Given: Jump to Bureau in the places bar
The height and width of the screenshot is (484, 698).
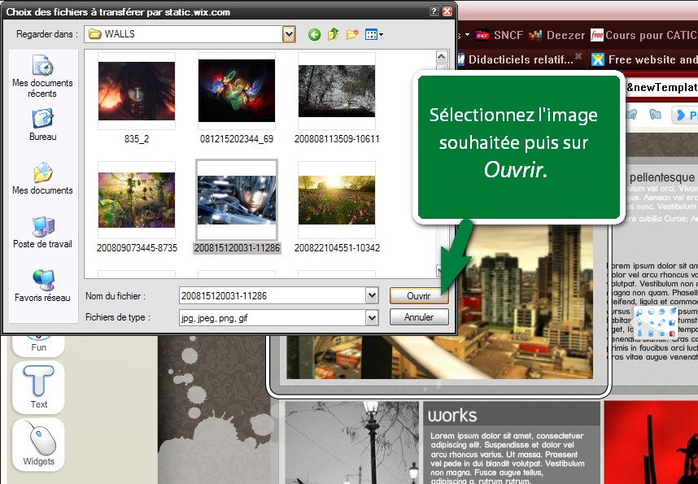Looking at the screenshot, I should pos(43,125).
